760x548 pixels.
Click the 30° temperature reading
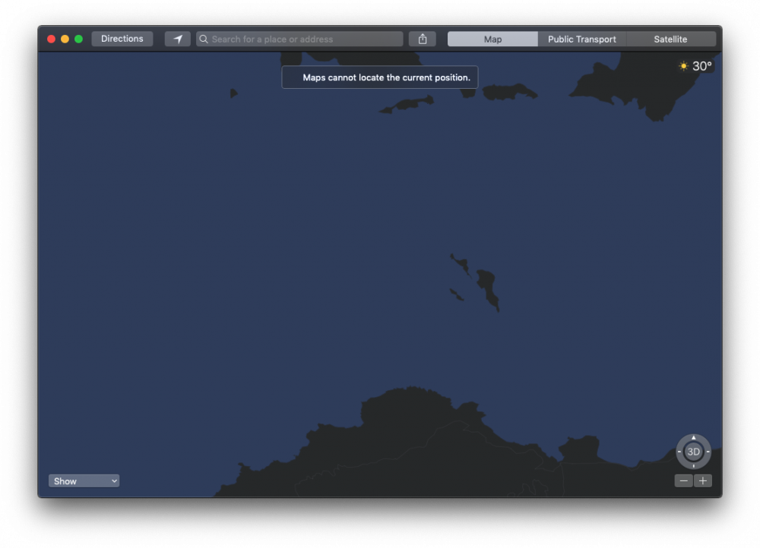[701, 66]
